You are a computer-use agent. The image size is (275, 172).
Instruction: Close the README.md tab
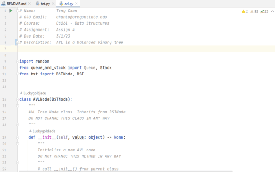pos(29,4)
